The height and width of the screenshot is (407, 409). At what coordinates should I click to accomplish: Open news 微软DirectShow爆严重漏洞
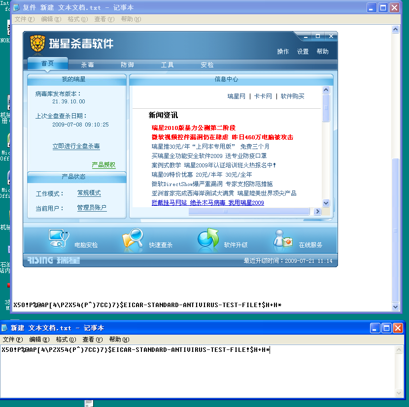tap(212, 184)
